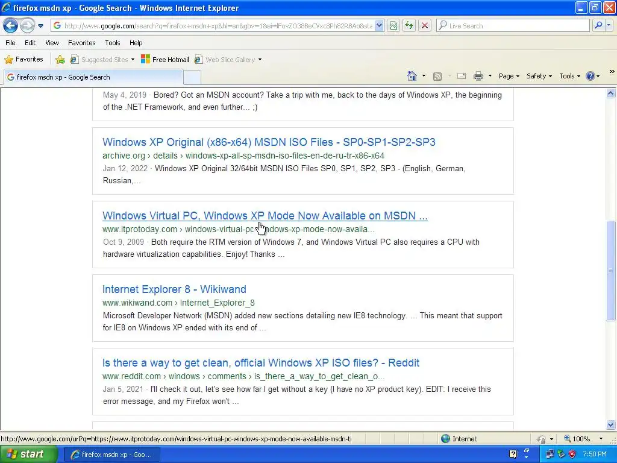Screen dimensions: 617x463
Task: Click the Internet security zone globe icon
Action: pyautogui.click(x=445, y=439)
